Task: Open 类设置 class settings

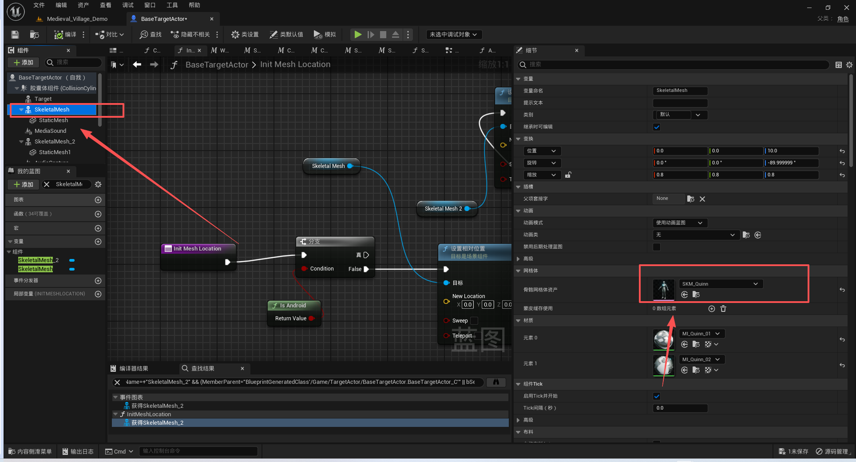Action: (245, 35)
